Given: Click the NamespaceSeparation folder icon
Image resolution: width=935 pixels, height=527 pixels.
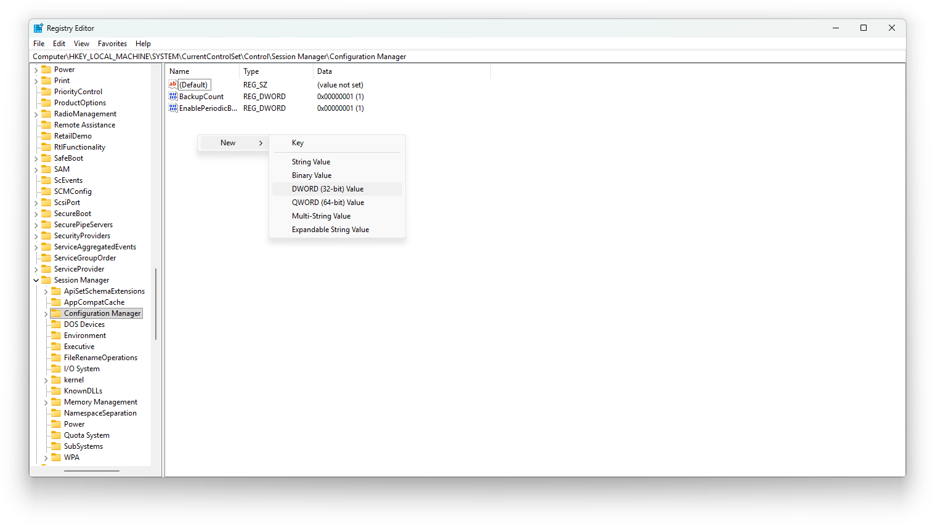Looking at the screenshot, I should (56, 413).
